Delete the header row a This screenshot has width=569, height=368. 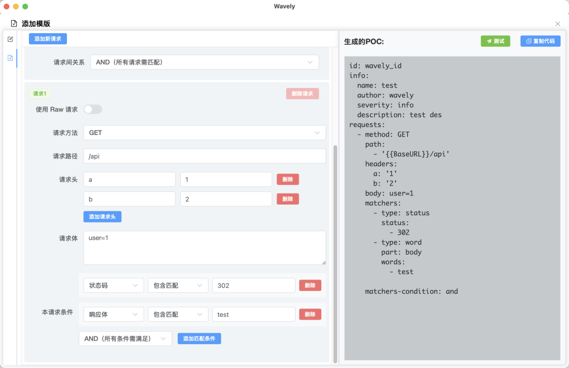point(288,179)
